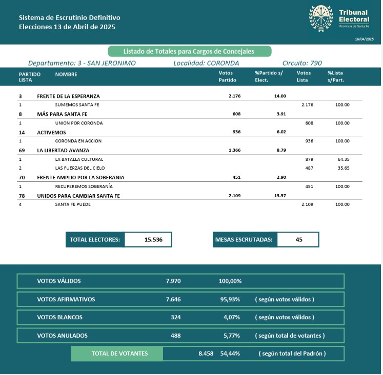Click the 35.65 list percentage

pyautogui.click(x=344, y=168)
